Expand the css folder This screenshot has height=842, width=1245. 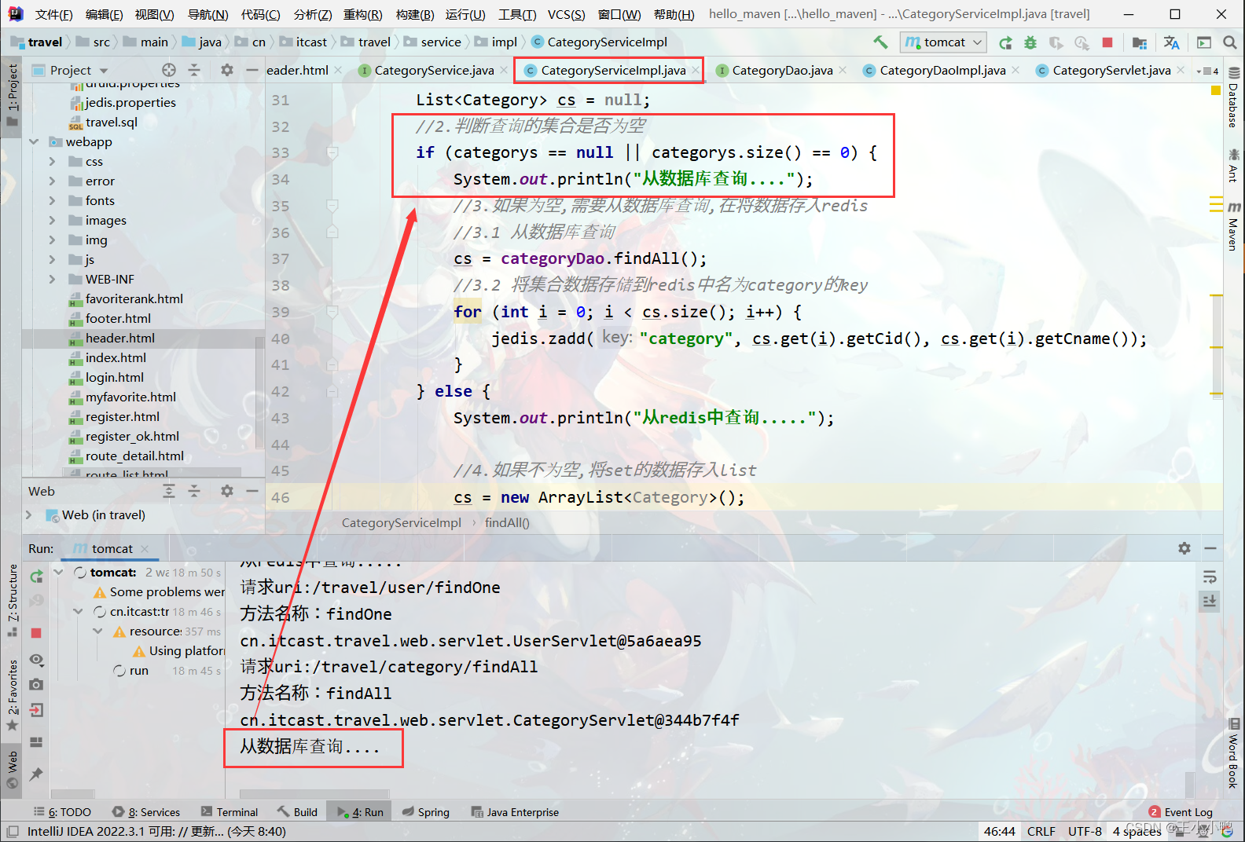(53, 162)
